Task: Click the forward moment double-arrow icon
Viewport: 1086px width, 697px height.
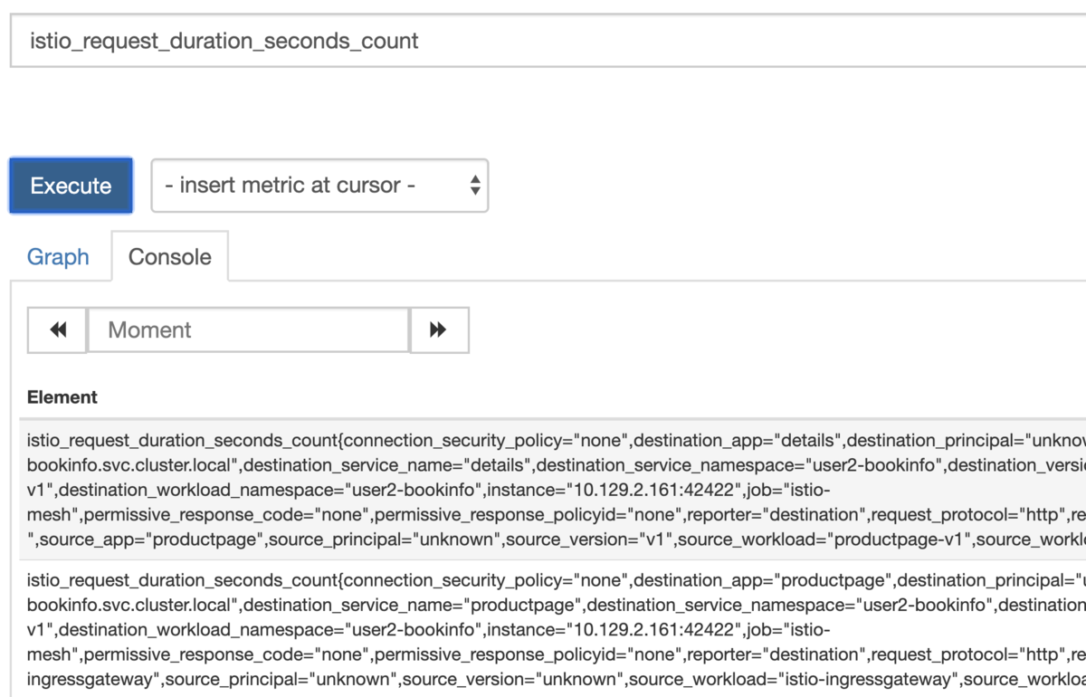Action: coord(439,330)
